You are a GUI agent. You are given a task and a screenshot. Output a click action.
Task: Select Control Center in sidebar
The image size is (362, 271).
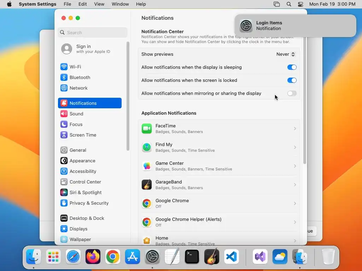[89, 182]
